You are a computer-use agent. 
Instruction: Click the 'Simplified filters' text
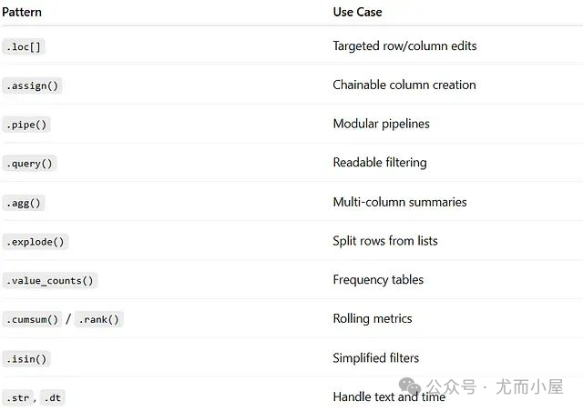[x=375, y=358]
